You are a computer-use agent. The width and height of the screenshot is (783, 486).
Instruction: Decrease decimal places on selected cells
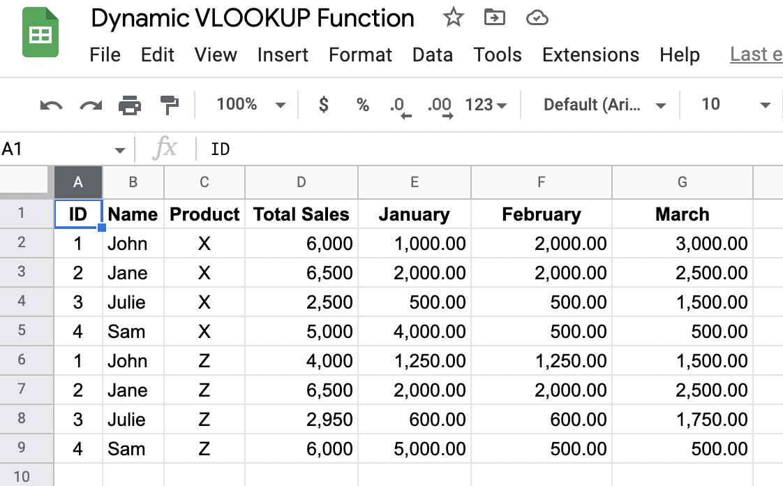click(398, 105)
